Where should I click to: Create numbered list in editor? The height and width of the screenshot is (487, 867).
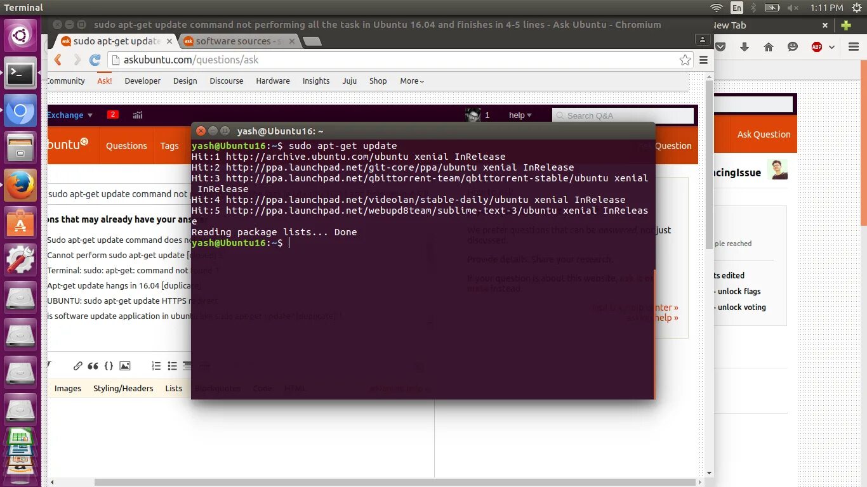click(157, 366)
